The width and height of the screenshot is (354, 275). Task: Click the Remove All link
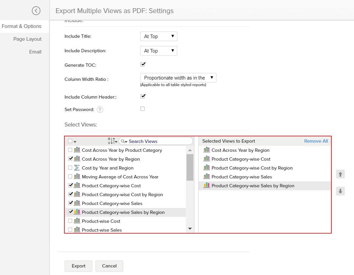tap(316, 141)
